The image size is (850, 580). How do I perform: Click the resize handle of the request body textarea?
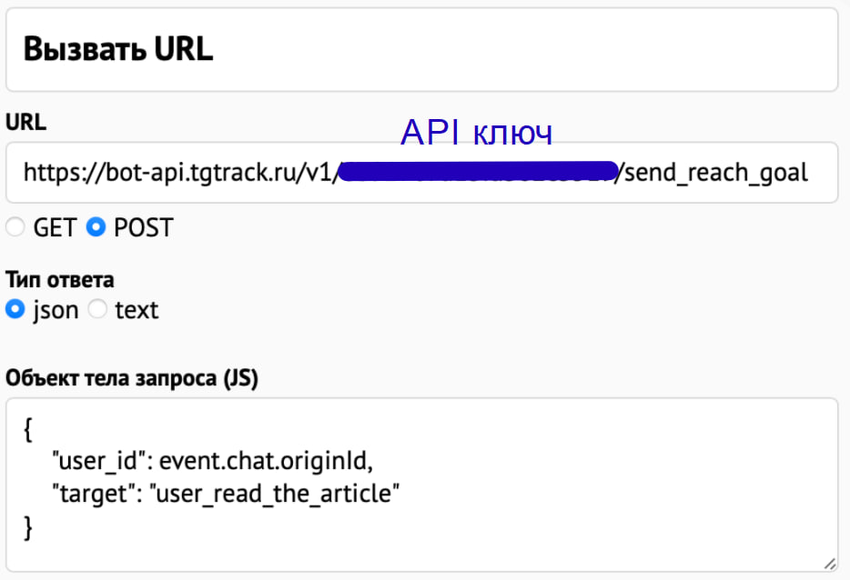[x=829, y=564]
